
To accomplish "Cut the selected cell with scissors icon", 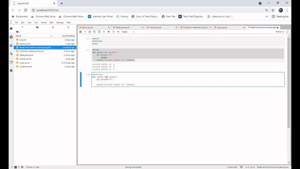I will pyautogui.click(x=90, y=32).
